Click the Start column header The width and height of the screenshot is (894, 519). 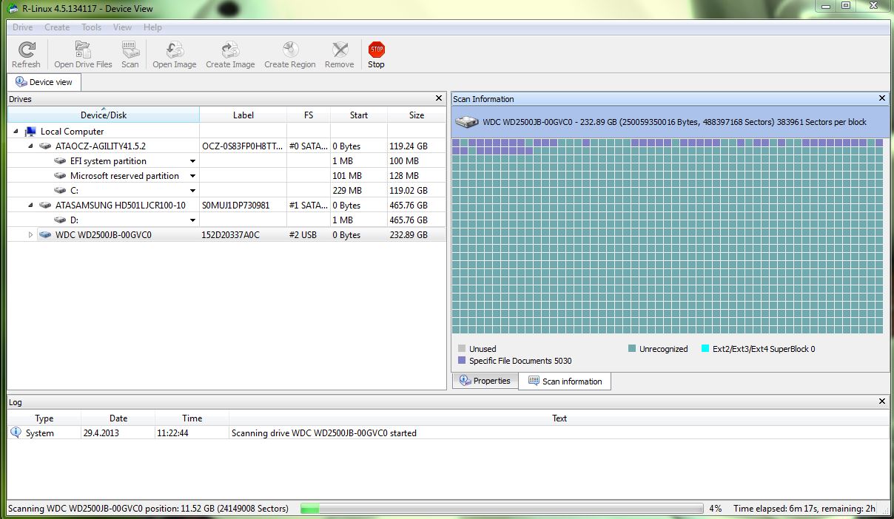coord(359,115)
